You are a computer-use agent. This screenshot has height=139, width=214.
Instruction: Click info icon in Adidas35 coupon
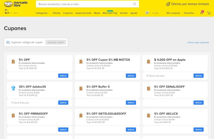36,95
